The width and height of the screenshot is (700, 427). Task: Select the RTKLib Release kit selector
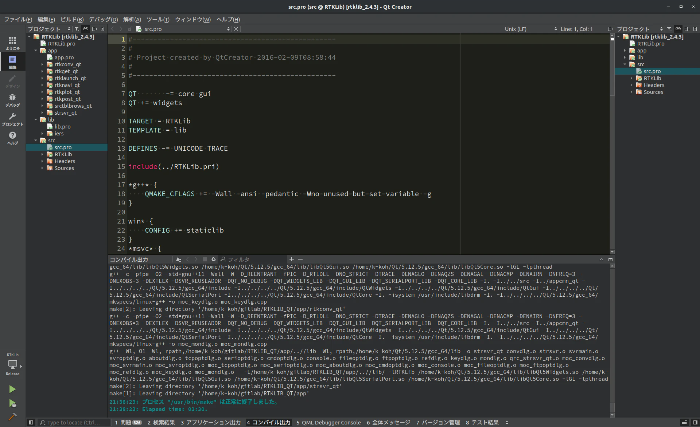pyautogui.click(x=12, y=364)
